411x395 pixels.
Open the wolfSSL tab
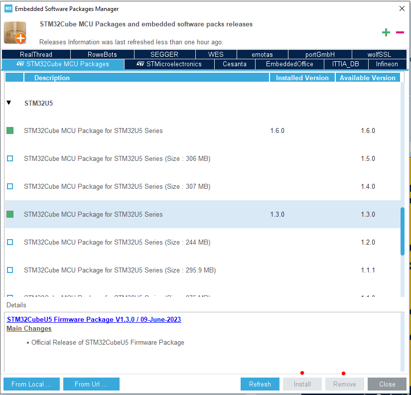[x=380, y=54]
